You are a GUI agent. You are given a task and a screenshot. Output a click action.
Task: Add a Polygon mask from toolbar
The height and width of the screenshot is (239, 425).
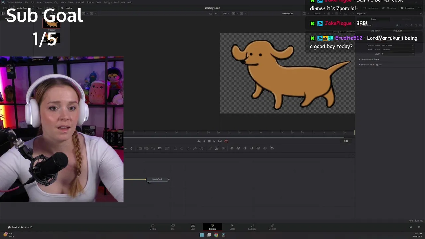(x=188, y=148)
